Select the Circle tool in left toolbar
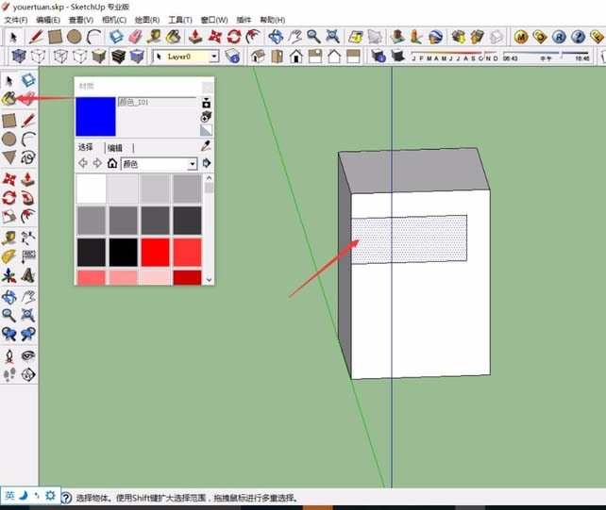This screenshot has width=606, height=510. (x=9, y=139)
